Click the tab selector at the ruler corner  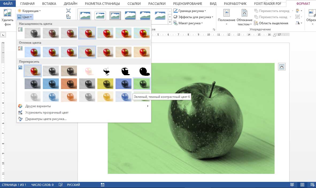(3, 35)
